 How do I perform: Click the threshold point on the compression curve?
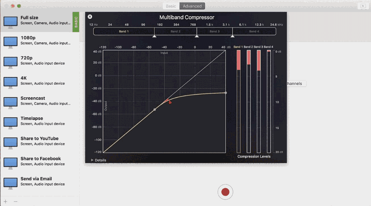click(x=155, y=110)
